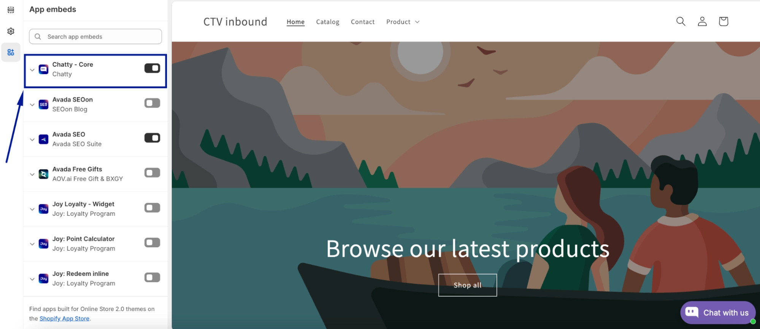Click the storefront search magnifier icon
This screenshot has width=760, height=329.
[681, 21]
